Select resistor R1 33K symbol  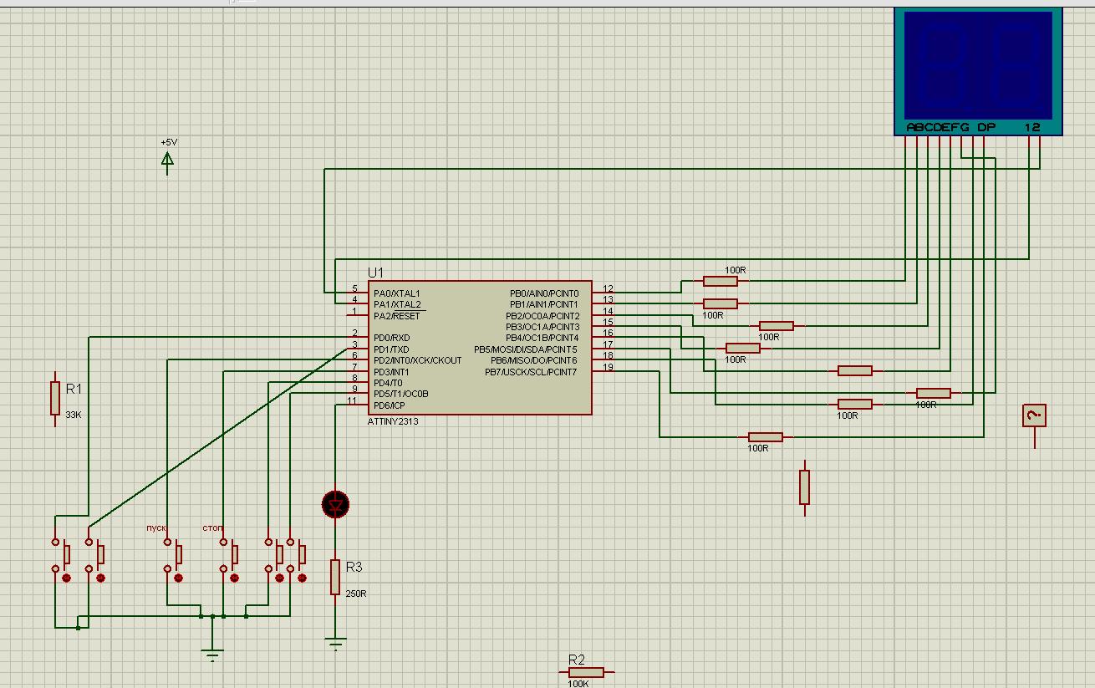click(55, 398)
